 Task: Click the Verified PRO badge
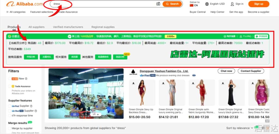coord(147,75)
